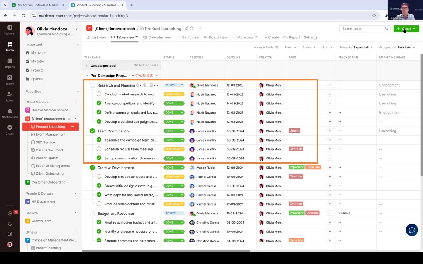Click the chat support bubble icon
423x264 pixels.
[x=412, y=230]
